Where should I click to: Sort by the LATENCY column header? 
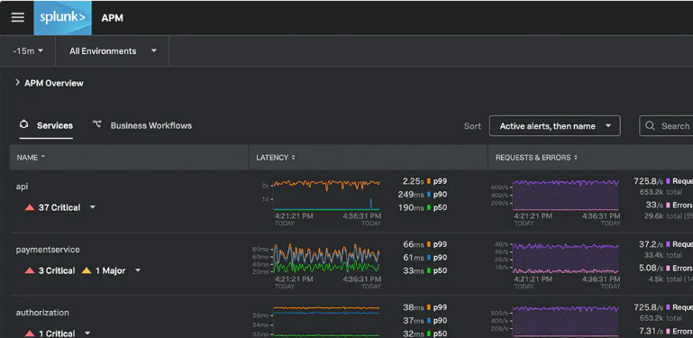[x=276, y=158]
